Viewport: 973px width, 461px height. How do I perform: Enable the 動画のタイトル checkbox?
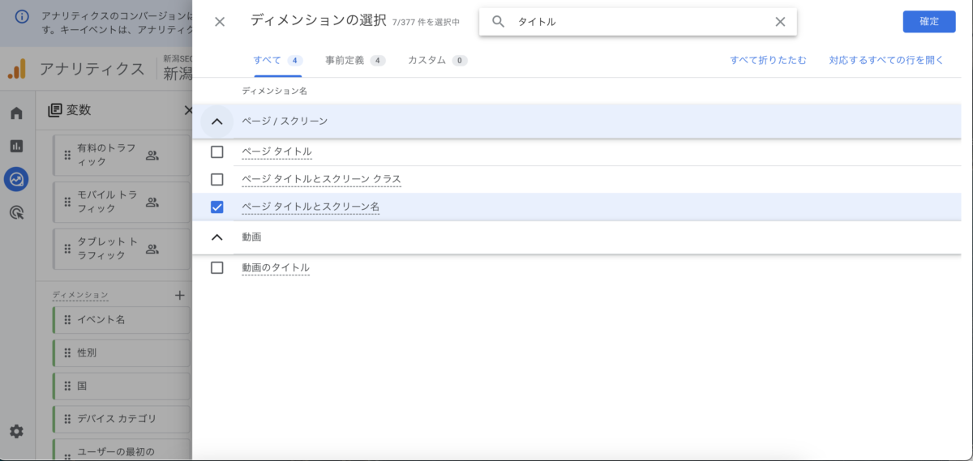[216, 267]
